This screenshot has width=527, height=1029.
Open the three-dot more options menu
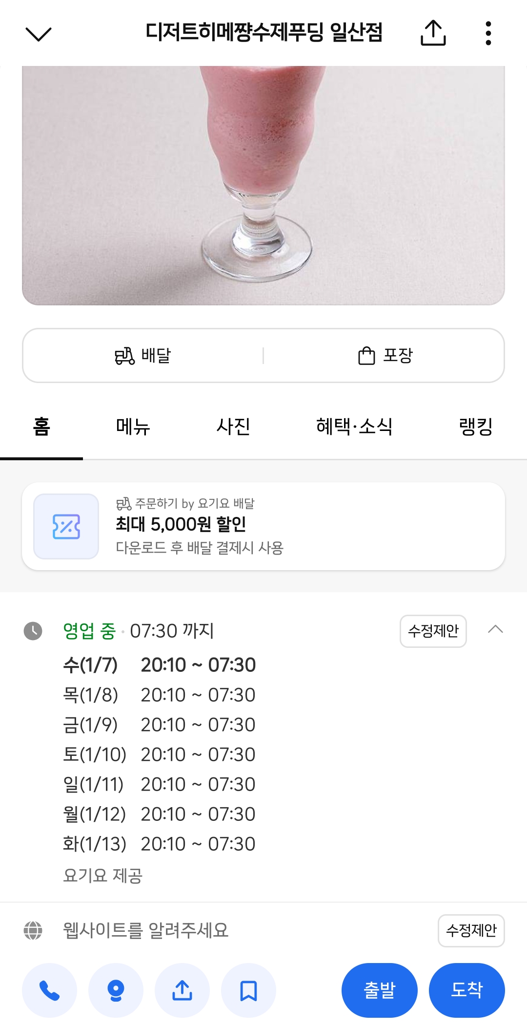488,33
